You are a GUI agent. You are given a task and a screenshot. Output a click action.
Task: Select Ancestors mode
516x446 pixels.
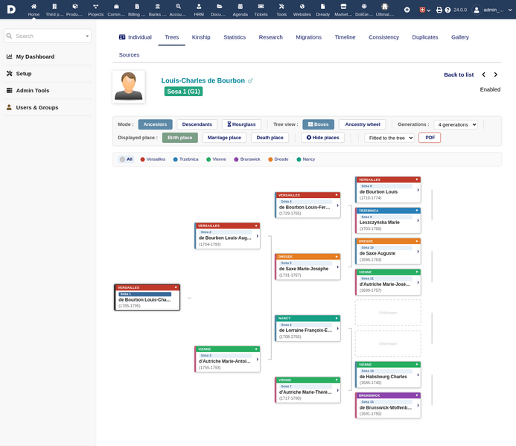pos(155,124)
